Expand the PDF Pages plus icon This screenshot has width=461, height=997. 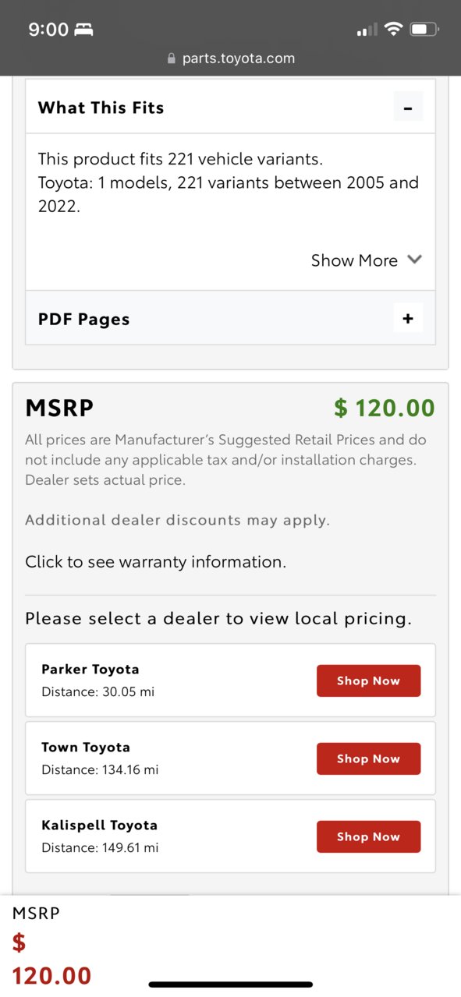coord(408,318)
